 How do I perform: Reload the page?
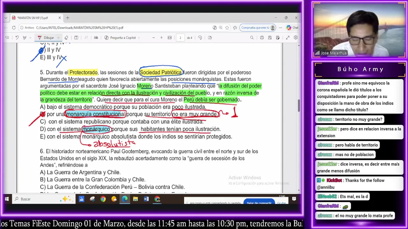(14, 28)
